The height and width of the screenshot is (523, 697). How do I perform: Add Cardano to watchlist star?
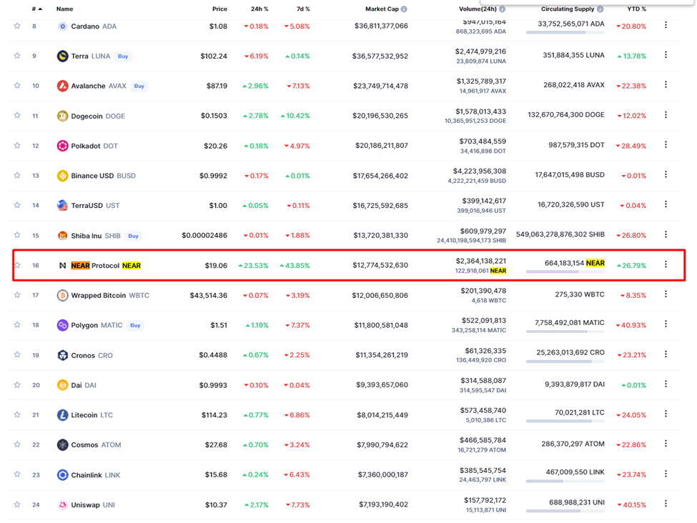(17, 26)
